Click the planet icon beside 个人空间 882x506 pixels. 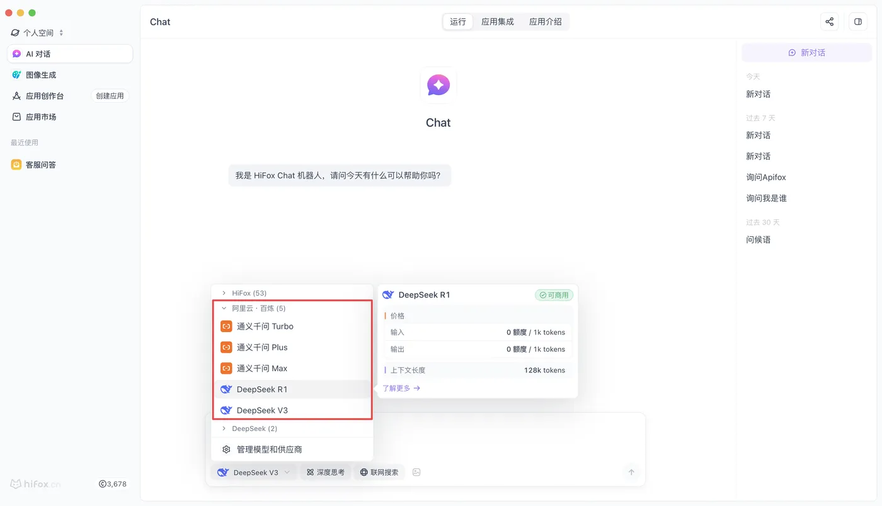tap(15, 33)
